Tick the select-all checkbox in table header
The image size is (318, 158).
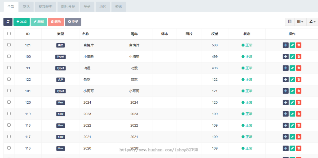pyautogui.click(x=9, y=33)
